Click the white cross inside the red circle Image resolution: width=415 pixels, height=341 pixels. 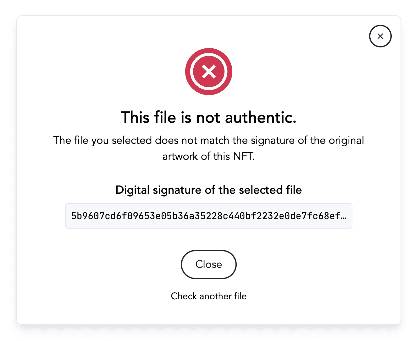click(x=209, y=72)
